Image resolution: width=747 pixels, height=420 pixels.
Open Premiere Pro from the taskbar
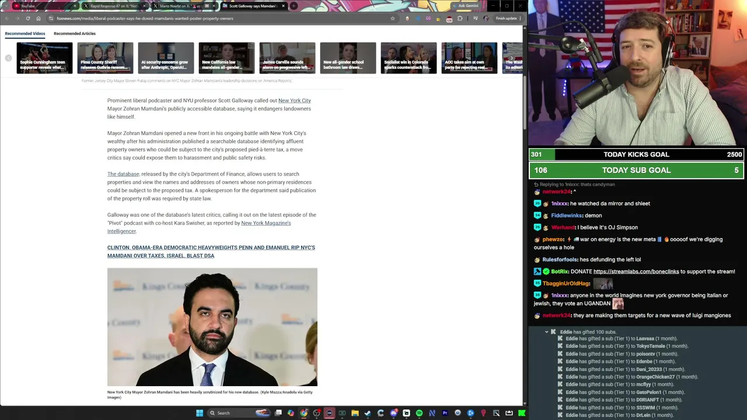445,413
